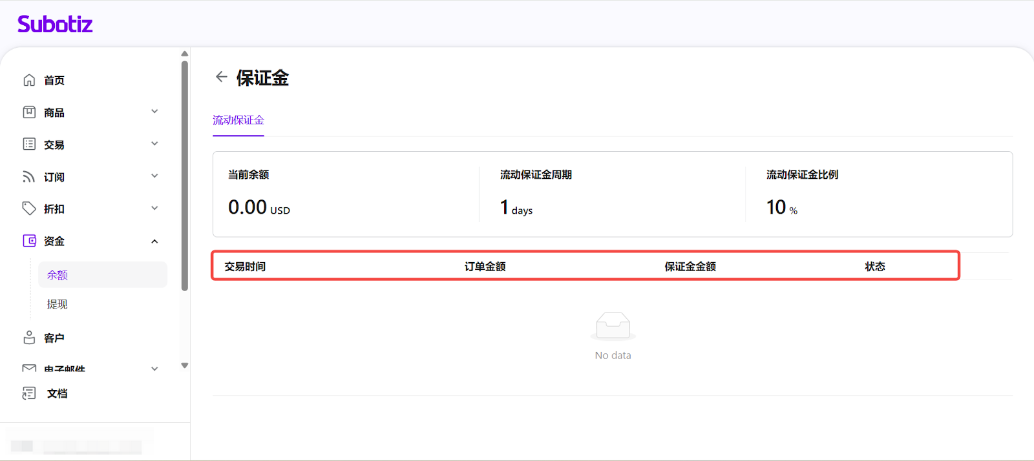Click the Subotiz logo

[x=55, y=25]
